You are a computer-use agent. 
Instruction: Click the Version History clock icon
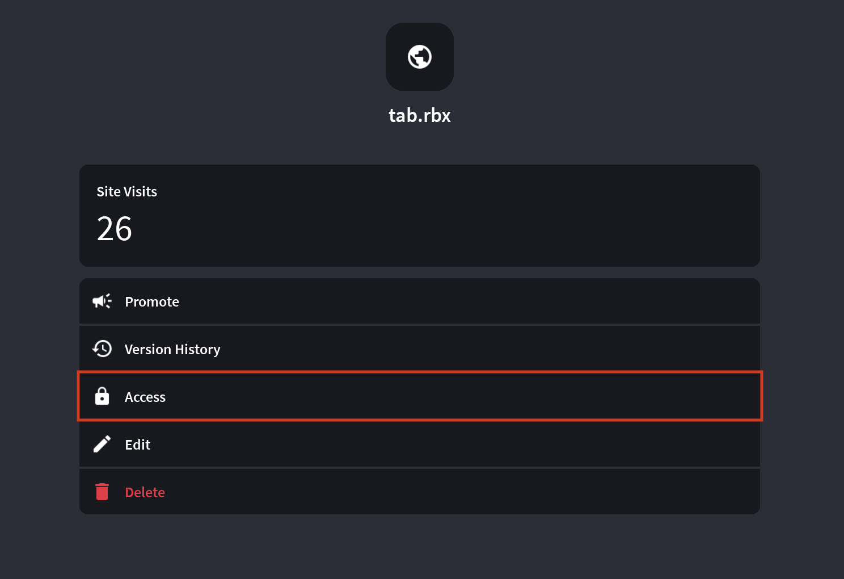(102, 349)
